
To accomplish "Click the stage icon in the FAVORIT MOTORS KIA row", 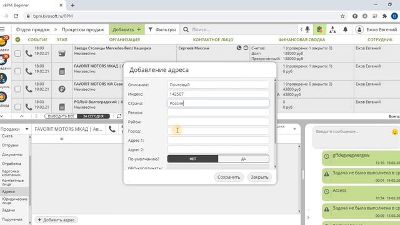I will click(x=62, y=89).
